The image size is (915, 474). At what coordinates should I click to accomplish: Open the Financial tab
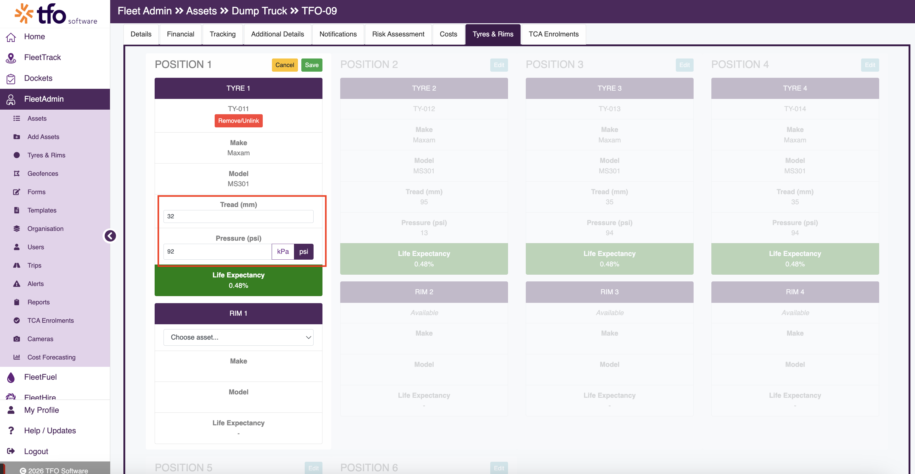pos(180,34)
